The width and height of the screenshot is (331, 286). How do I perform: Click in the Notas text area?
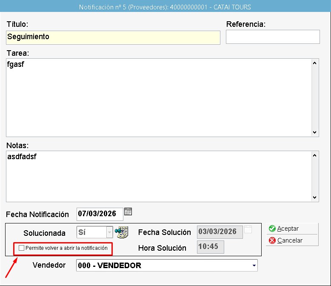pos(159,176)
